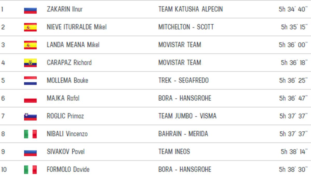Screen dimensions: 311x175
Task: Select the Polish flag beside MAJKA Rafal
Action: pyautogui.click(x=30, y=99)
